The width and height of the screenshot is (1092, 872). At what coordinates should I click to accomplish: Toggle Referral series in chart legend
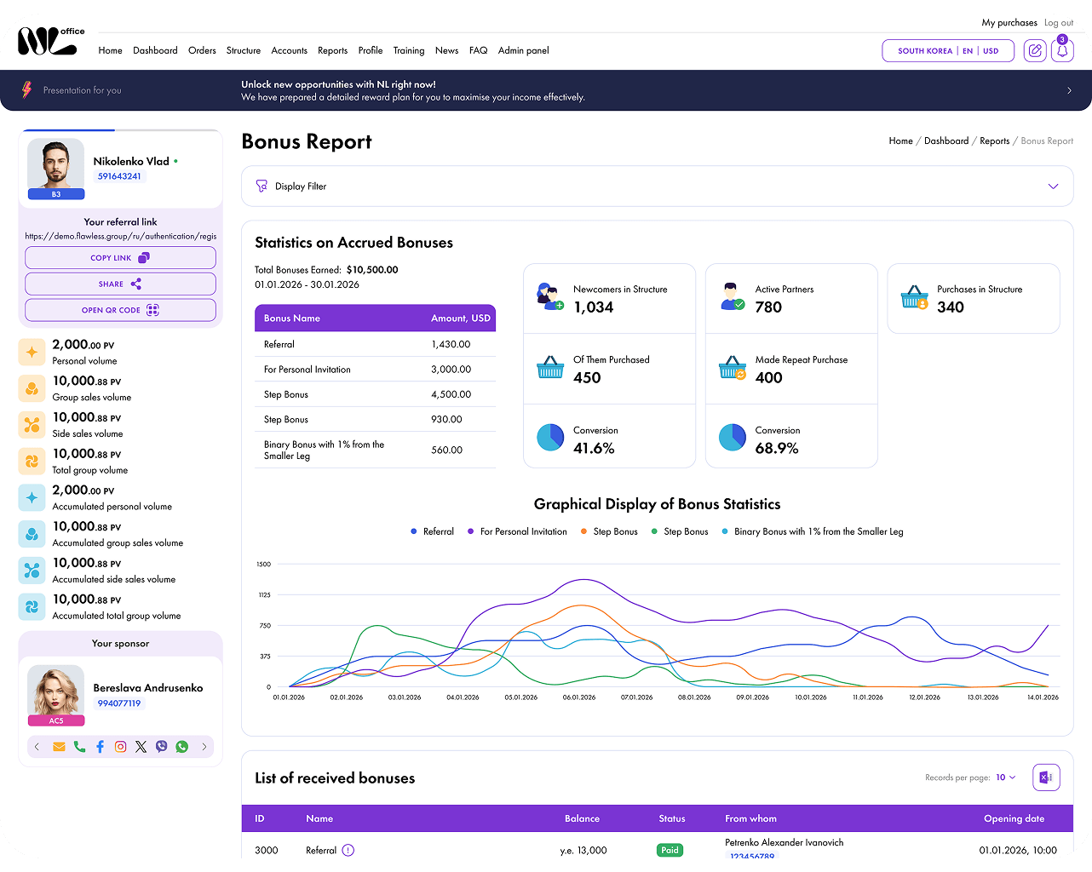(x=432, y=531)
